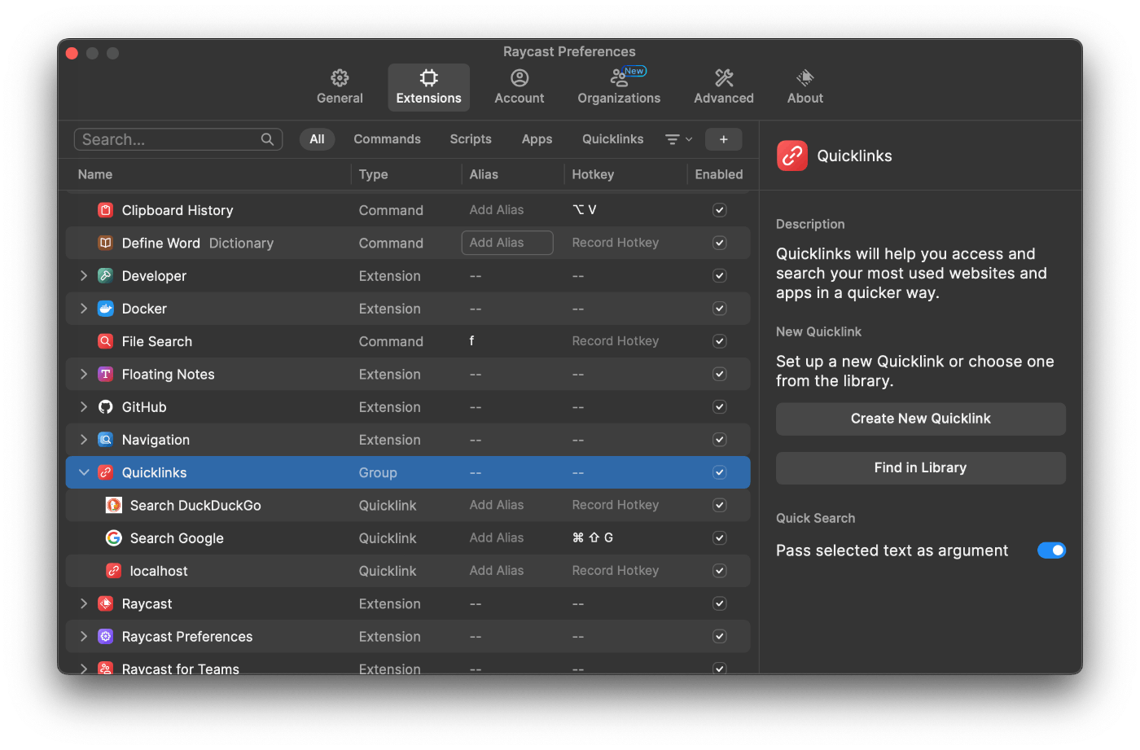Expand the Raycast Preferences row
Screen dimensions: 1140x750
(84, 637)
